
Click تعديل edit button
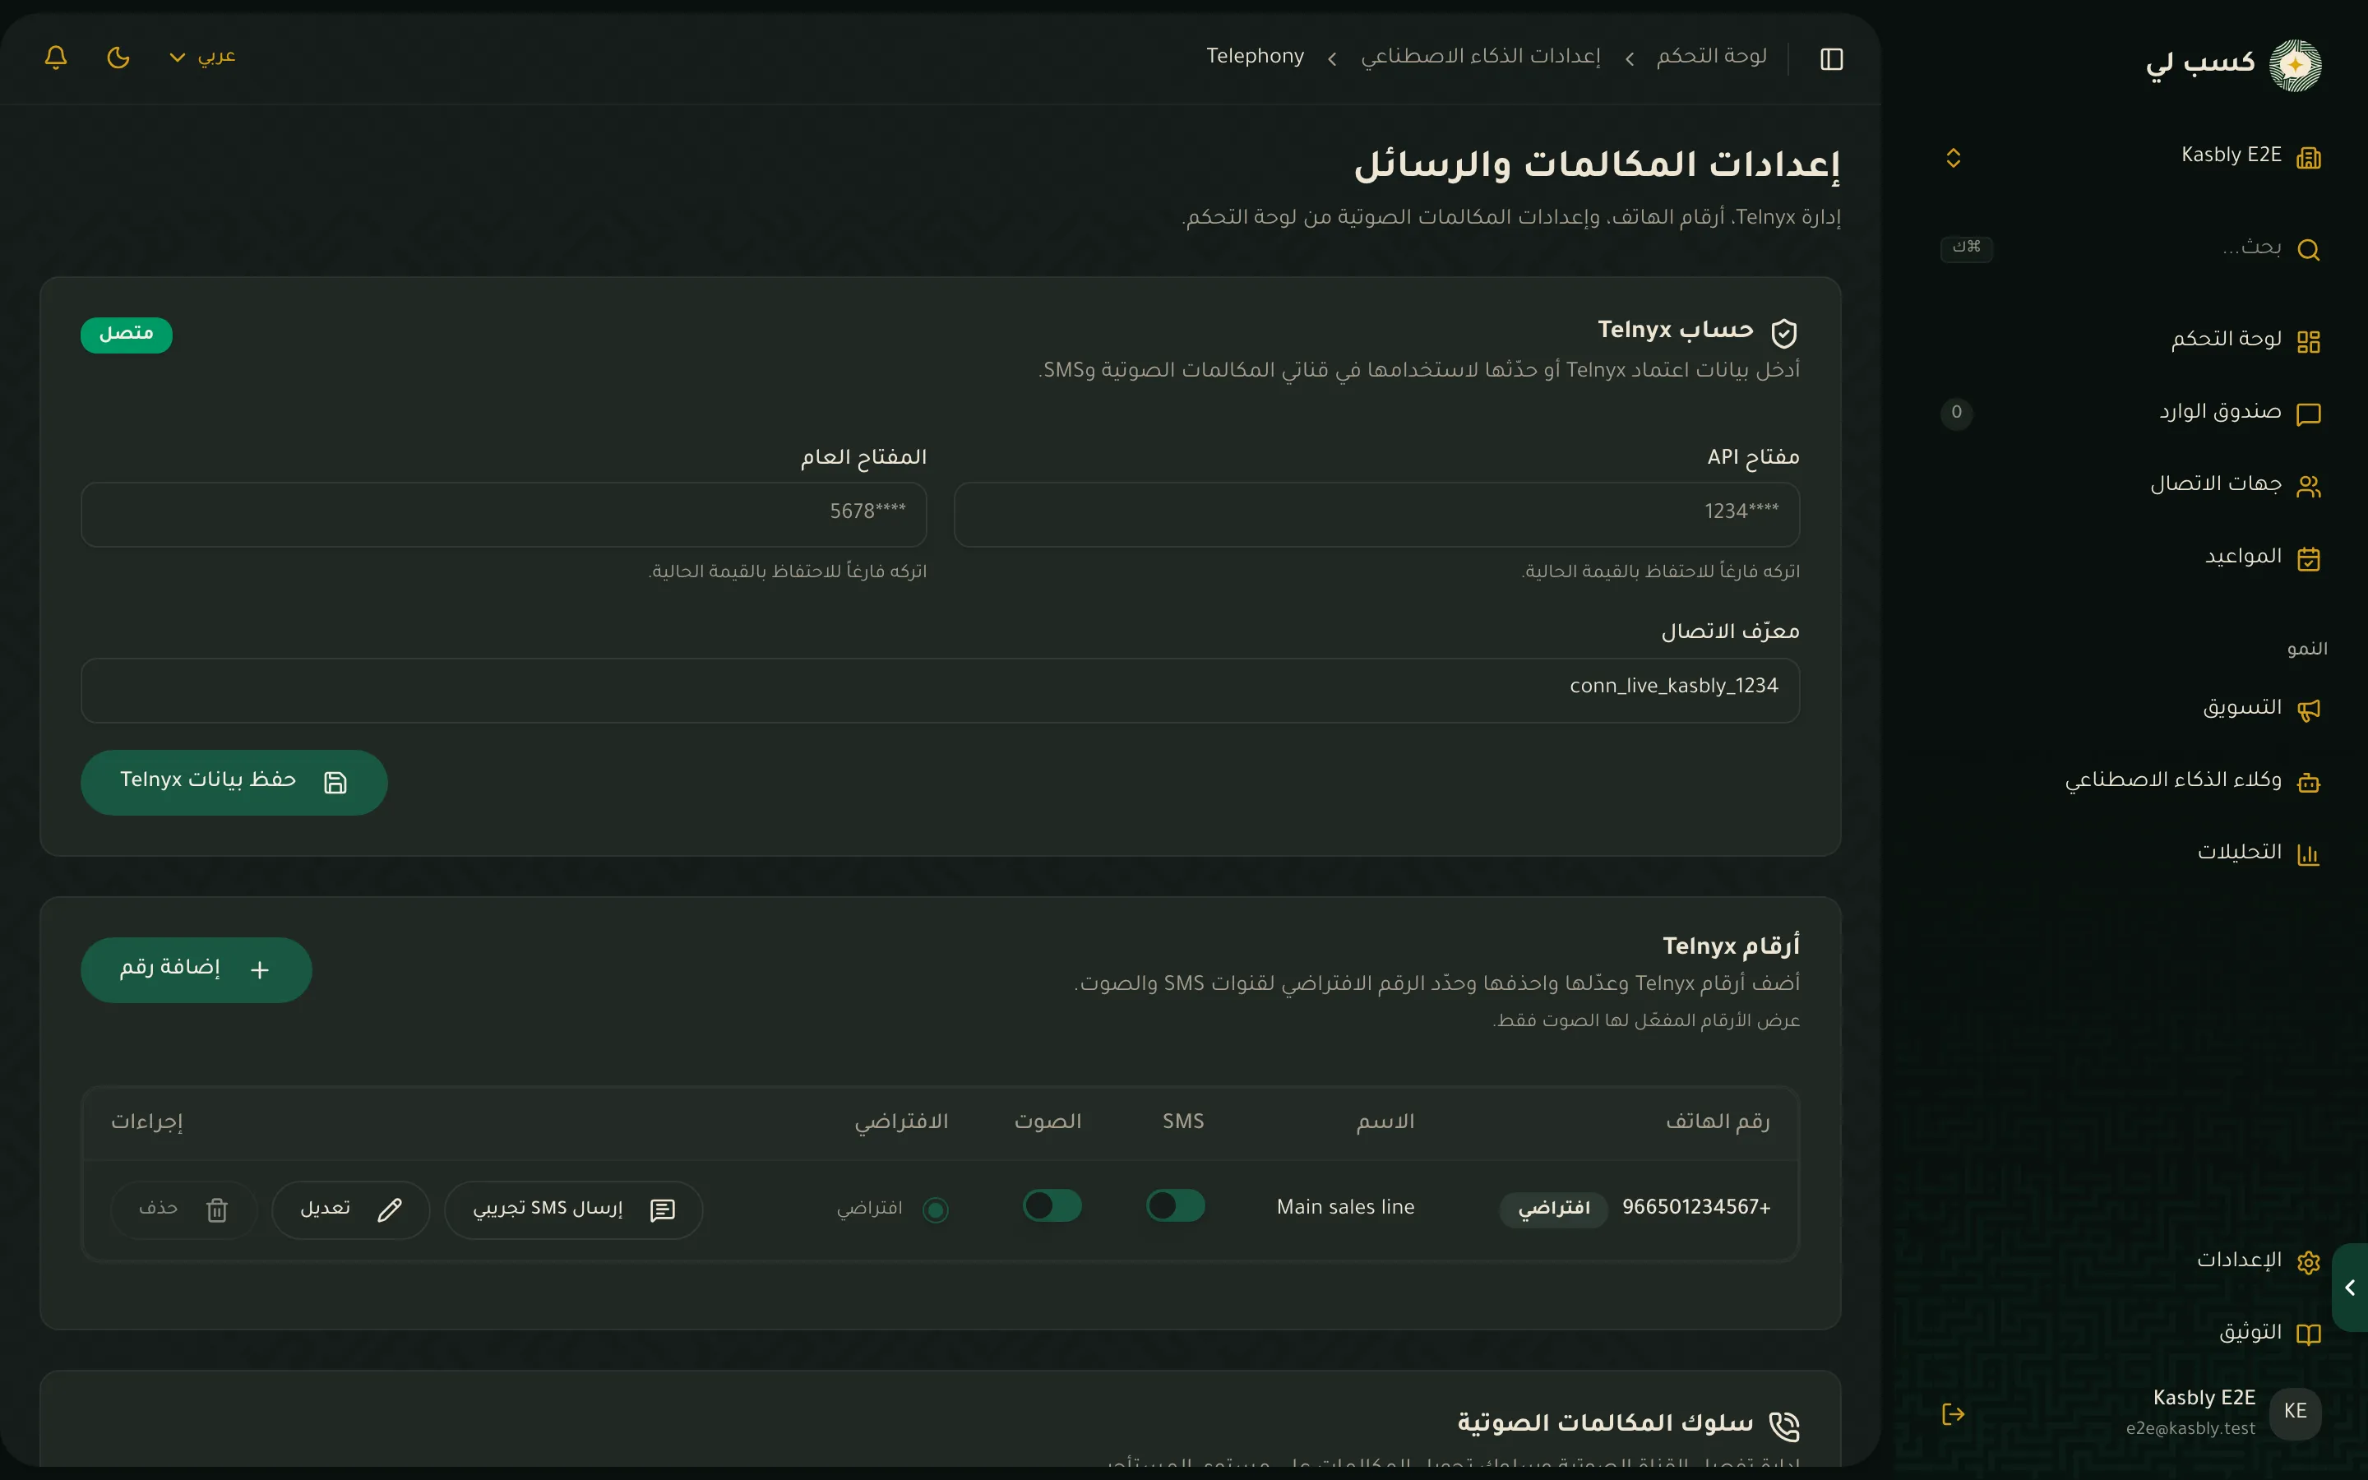[350, 1209]
